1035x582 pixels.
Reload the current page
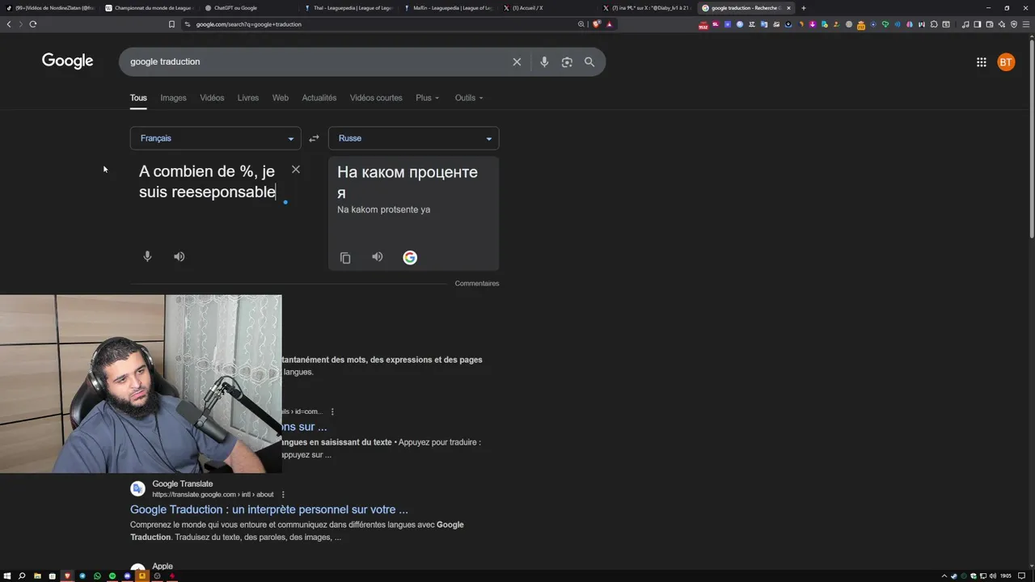tap(33, 24)
